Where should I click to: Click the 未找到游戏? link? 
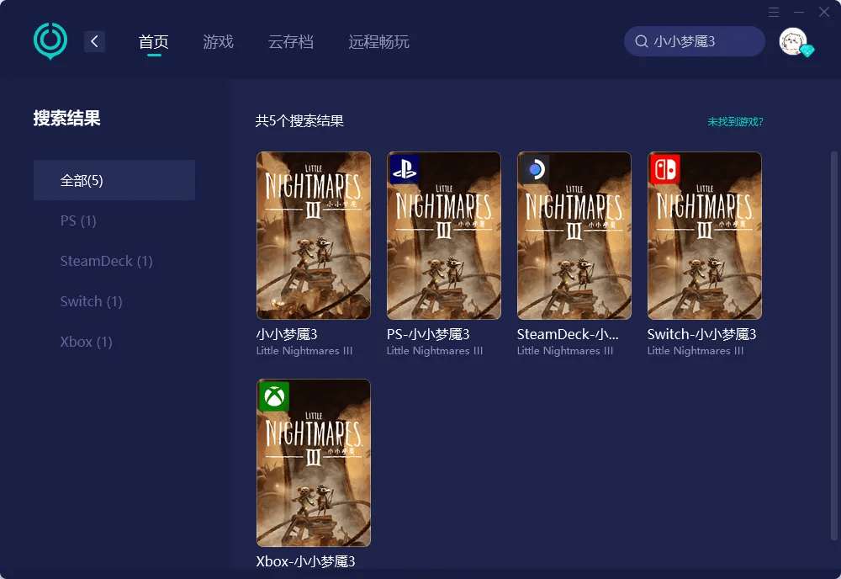pos(735,122)
